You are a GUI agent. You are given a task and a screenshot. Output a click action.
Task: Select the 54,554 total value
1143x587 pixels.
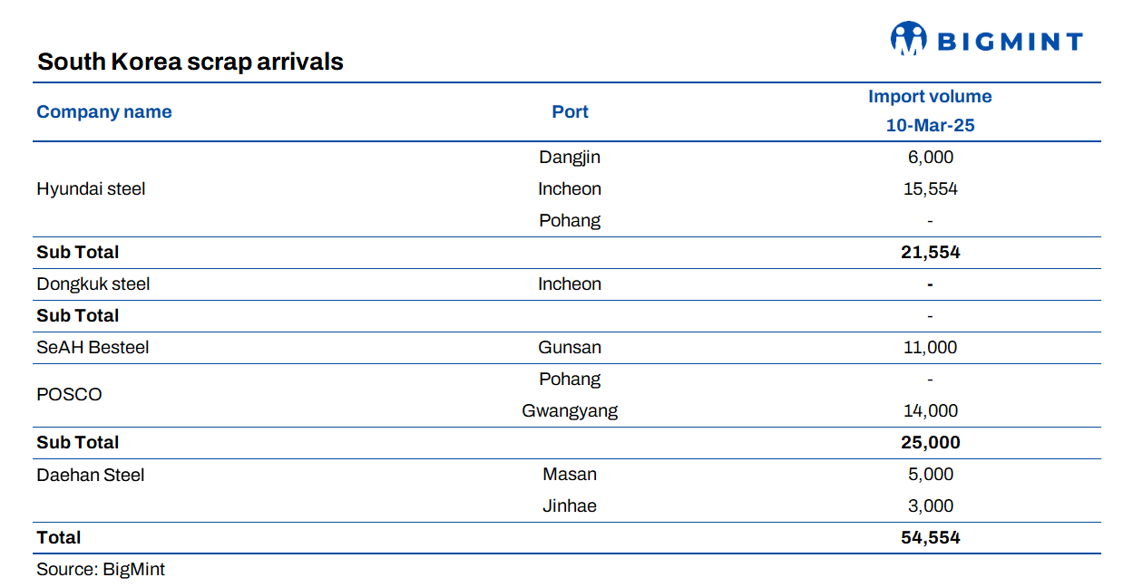930,538
